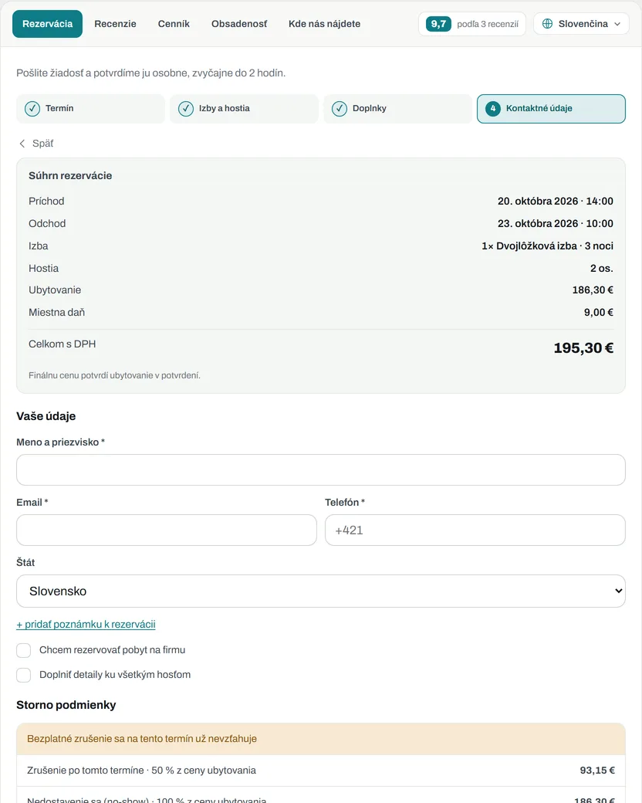Viewport: 642px width, 803px height.
Task: Click departure date 23. októbra 2026 · 10:00
Action: (556, 224)
